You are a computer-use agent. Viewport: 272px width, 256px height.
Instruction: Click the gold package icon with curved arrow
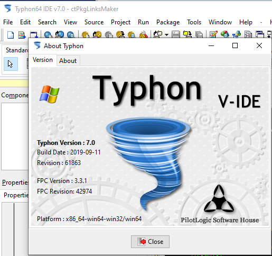97,34
